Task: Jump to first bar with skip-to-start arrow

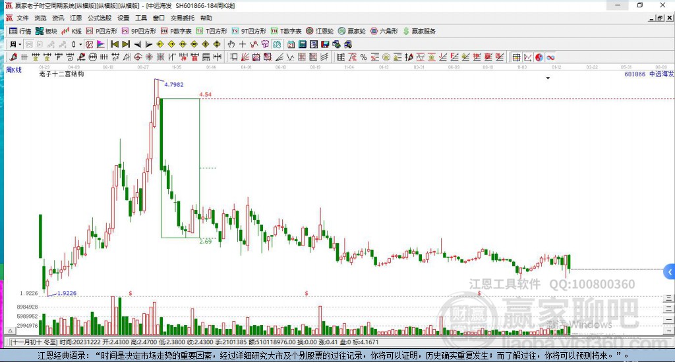Action: point(115,44)
